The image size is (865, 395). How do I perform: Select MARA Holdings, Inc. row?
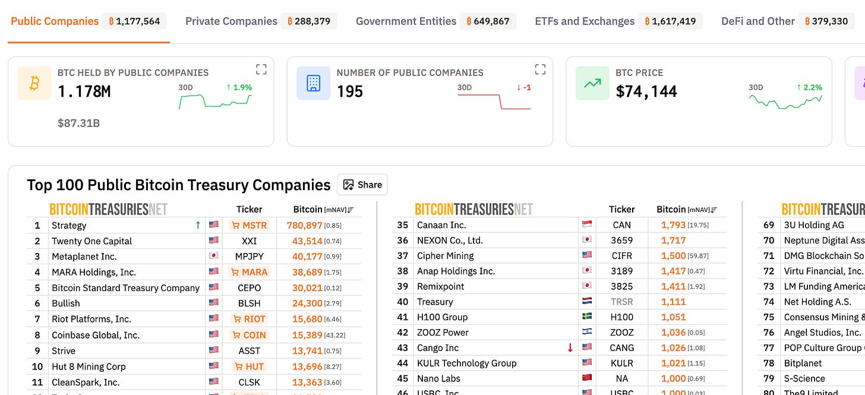94,272
